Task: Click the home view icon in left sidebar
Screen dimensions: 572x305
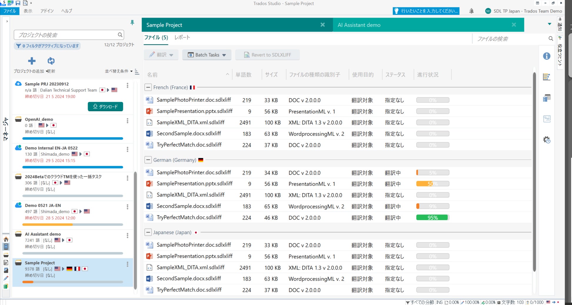Action: 6,239
